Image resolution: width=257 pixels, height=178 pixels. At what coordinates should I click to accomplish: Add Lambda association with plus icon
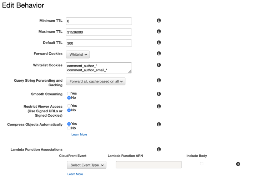pyautogui.click(x=238, y=164)
